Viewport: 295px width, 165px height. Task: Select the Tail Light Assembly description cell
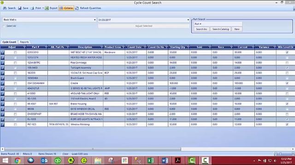pyautogui.click(x=86, y=68)
